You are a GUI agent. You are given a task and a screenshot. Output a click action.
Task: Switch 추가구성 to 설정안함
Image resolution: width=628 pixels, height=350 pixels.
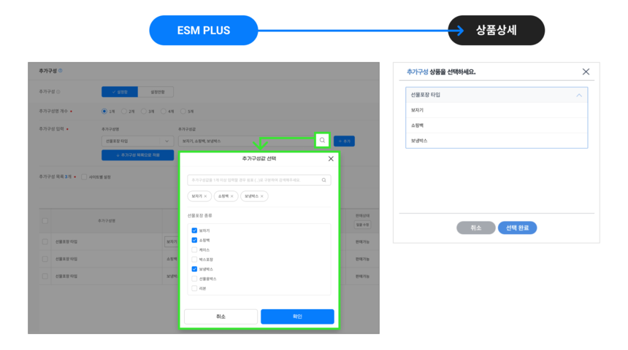(156, 92)
